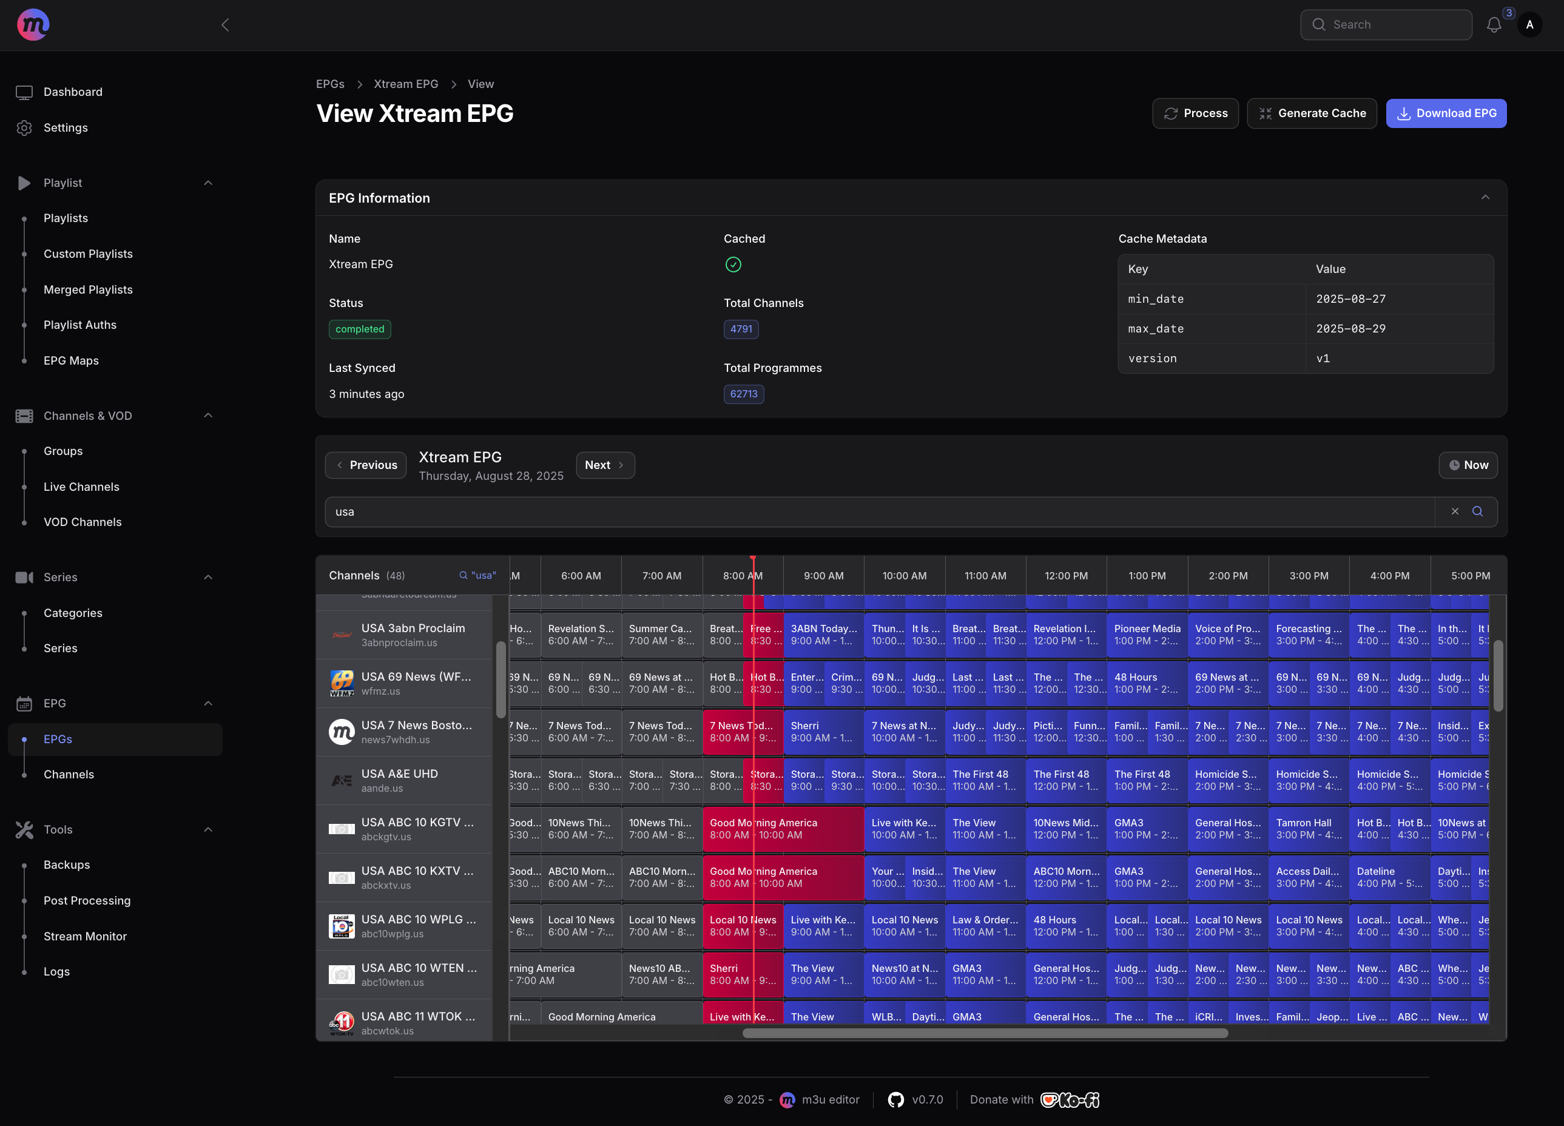Click the sidebar collapse arrow icon
The image size is (1564, 1126).
pos(225,25)
